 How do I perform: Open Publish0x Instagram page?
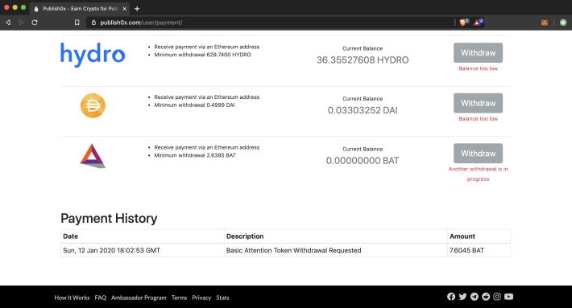[497, 297]
